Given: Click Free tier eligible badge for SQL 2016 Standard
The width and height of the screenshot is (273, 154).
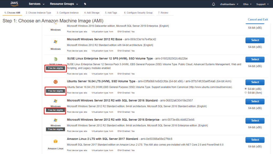Looking at the screenshot, I should click(55, 110).
